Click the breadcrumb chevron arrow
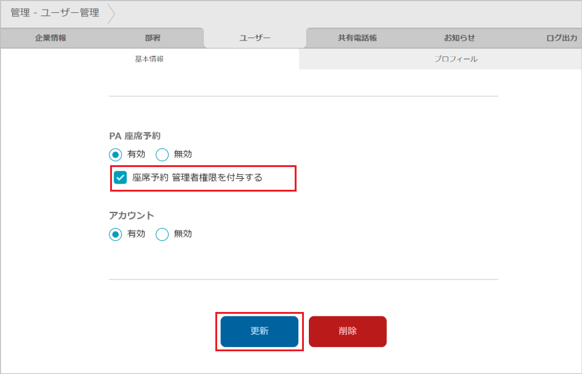Screen dimensions: 582x374 coord(109,13)
